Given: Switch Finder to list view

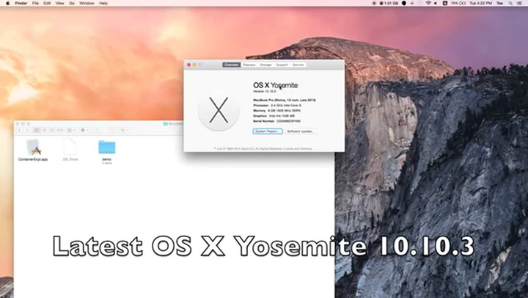Looking at the screenshot, I should pyautogui.click(x=45, y=130).
